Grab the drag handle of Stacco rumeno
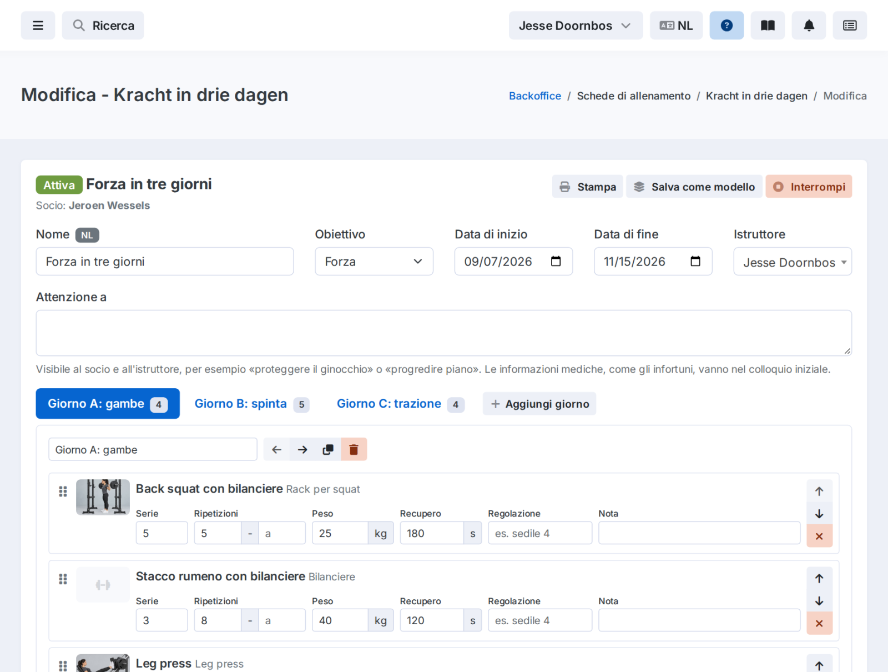The width and height of the screenshot is (888, 672). click(63, 579)
